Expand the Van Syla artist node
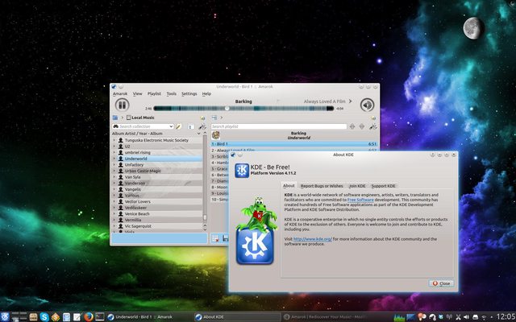516x322 pixels. pyautogui.click(x=114, y=177)
